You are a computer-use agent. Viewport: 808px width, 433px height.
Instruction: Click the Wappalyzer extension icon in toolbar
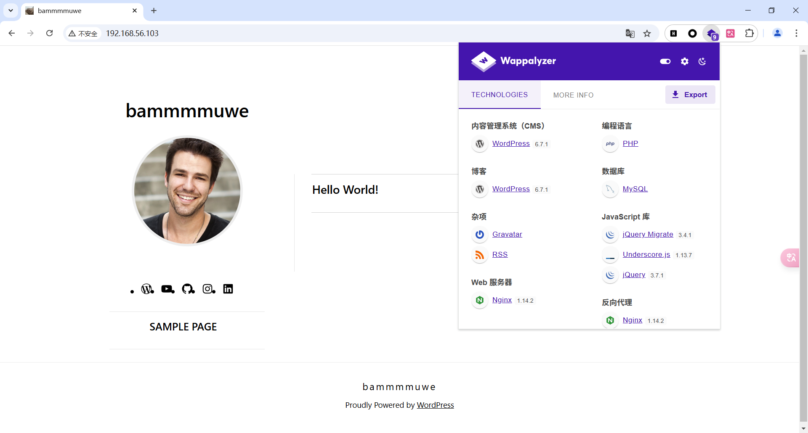(x=712, y=34)
